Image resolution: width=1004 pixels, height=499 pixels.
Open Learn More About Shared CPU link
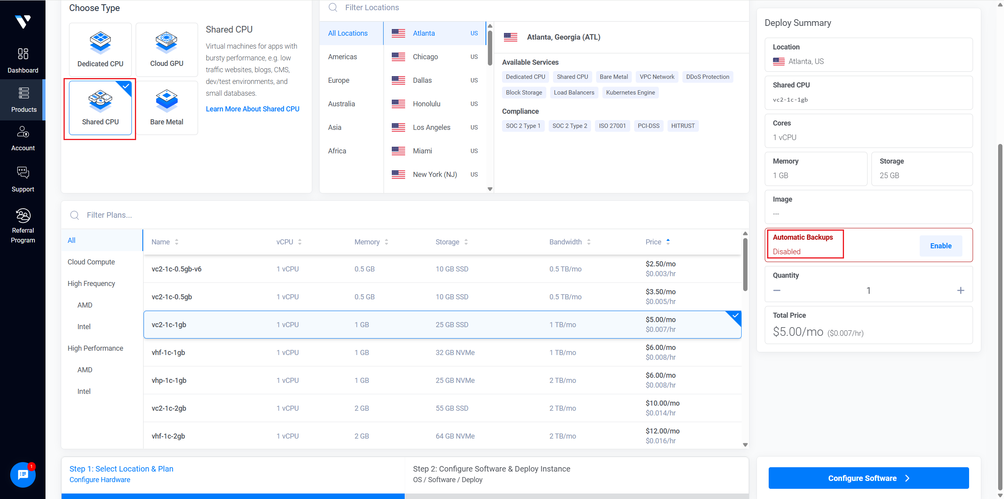[x=253, y=109]
